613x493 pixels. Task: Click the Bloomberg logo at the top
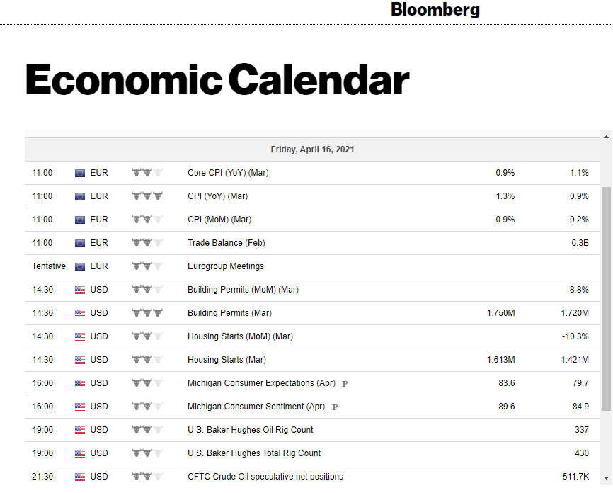[x=435, y=10]
